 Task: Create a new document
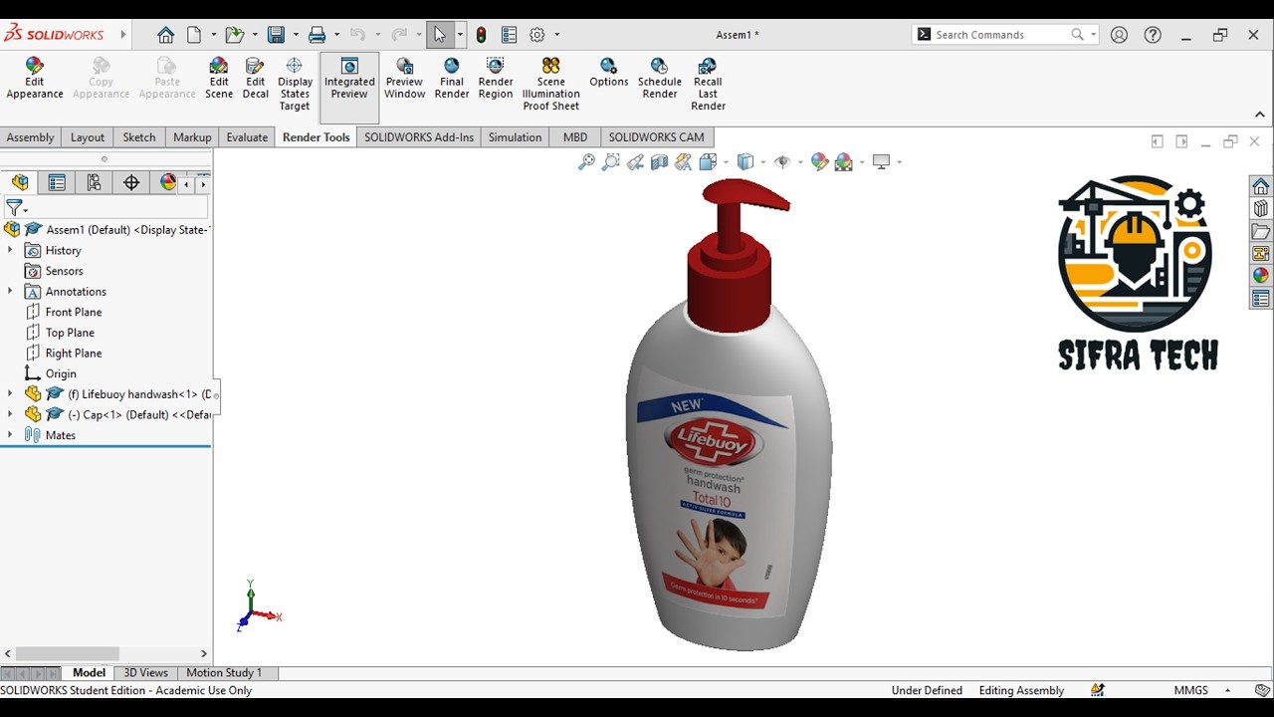pyautogui.click(x=194, y=35)
